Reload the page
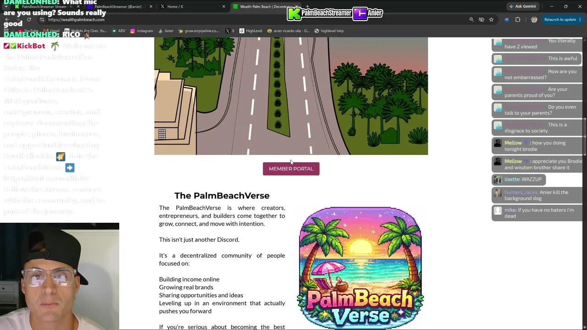The width and height of the screenshot is (587, 330). click(x=29, y=20)
